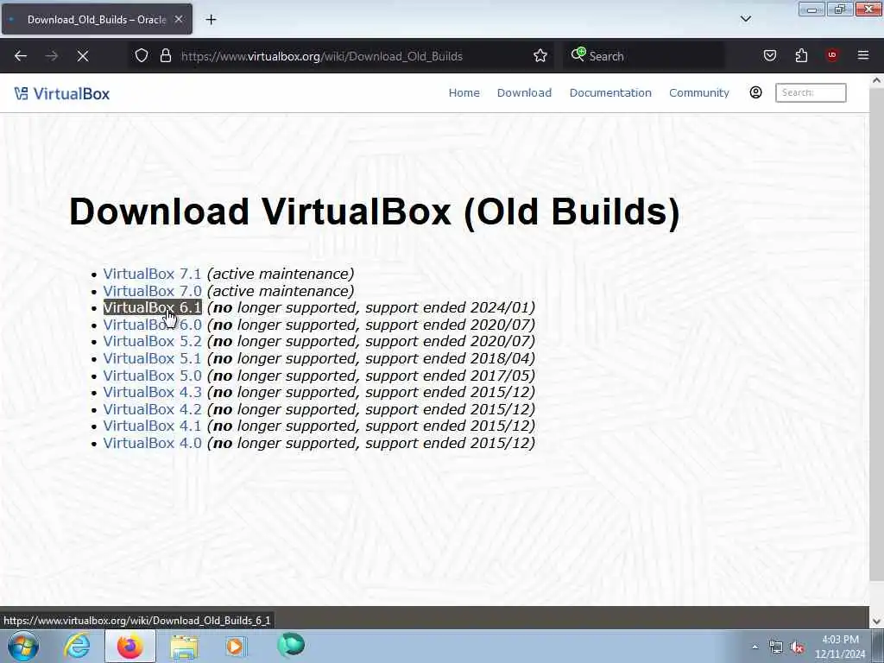The image size is (884, 663).
Task: Open the VirtualBox 7.1 link
Action: [152, 274]
